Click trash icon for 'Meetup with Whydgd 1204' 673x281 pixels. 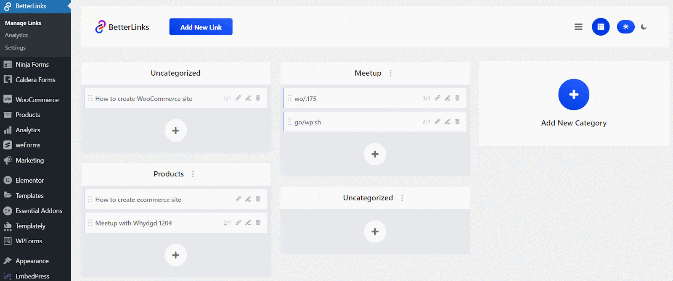tap(258, 223)
